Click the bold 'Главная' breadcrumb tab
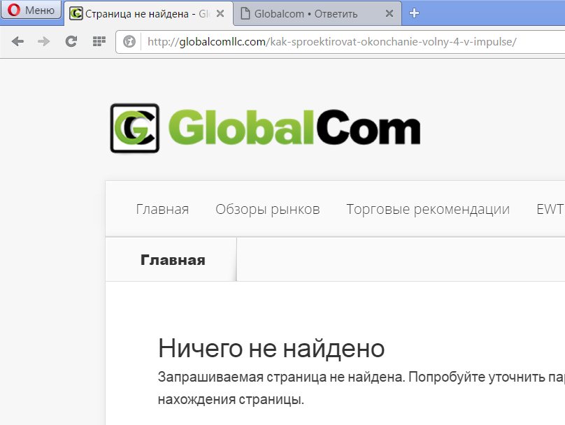Viewport: 565px width, 425px height. (173, 259)
